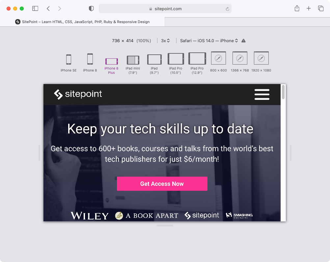Select iPad (9.7") device preset
The image size is (330, 262).
tap(154, 64)
